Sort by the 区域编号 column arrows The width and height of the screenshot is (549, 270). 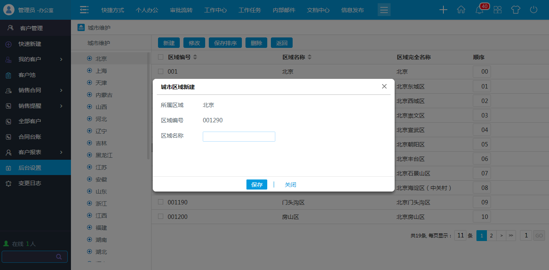[195, 57]
